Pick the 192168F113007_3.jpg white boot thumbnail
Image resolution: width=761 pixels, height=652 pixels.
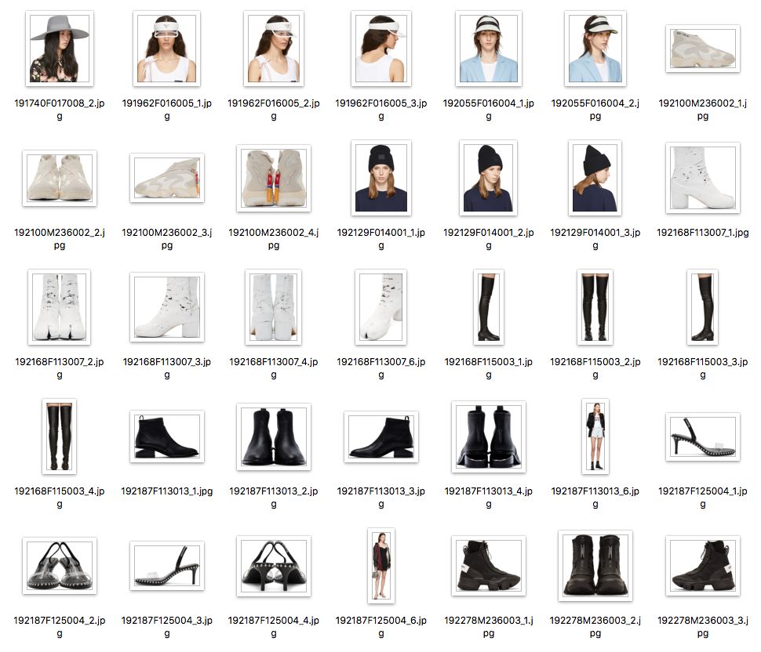(166, 307)
